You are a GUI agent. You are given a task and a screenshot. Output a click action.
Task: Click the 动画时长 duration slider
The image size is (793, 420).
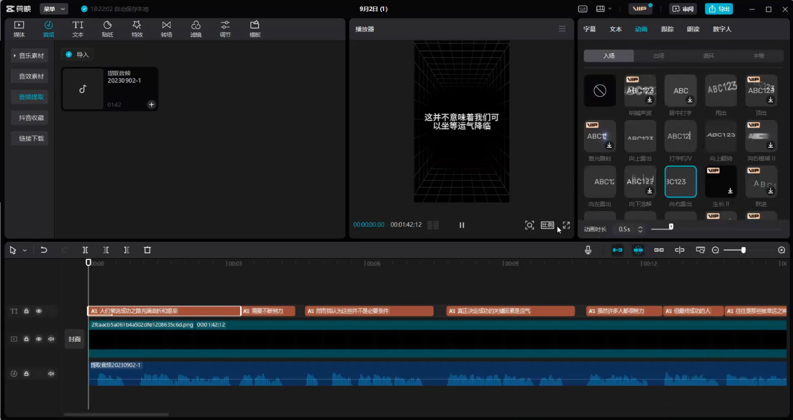tap(670, 227)
